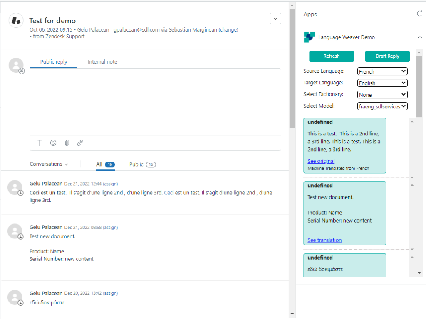Open the Conversations filter dropdown
Screen dimensions: 426x319
(x=49, y=164)
